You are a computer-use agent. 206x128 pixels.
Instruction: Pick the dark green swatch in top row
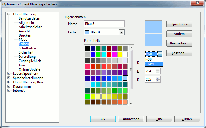98,48
